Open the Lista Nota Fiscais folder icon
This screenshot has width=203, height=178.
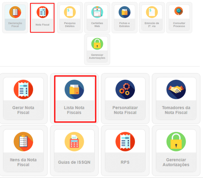click(x=74, y=89)
